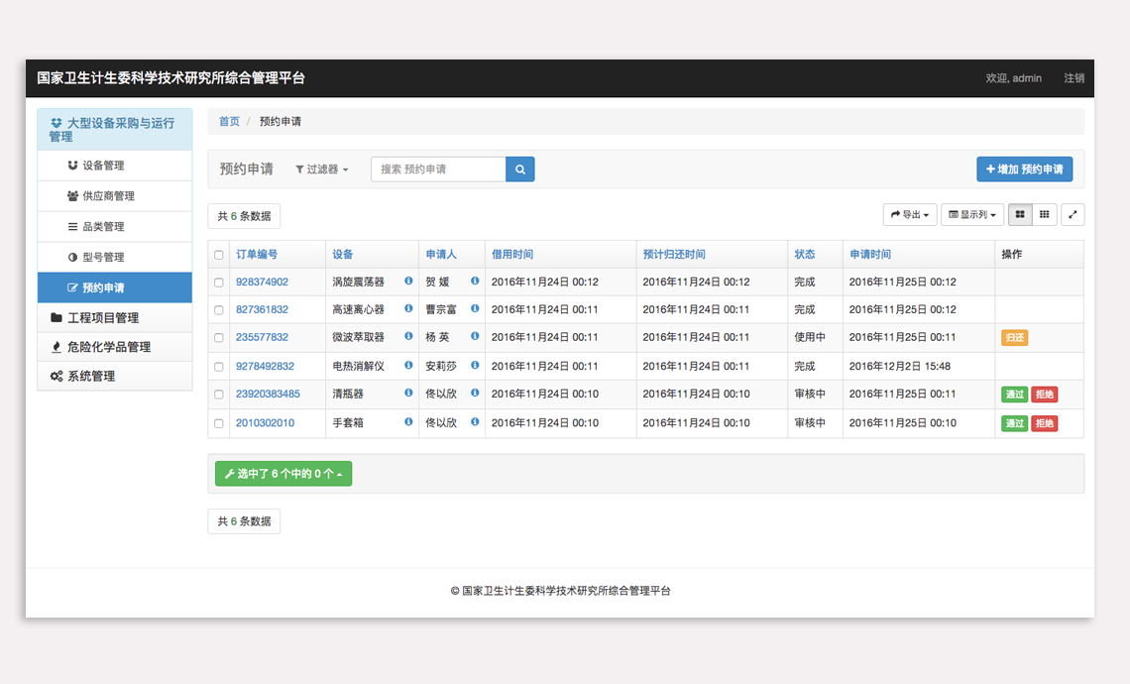Select checkbox for order 2010302010
The width and height of the screenshot is (1130, 684).
219,423
